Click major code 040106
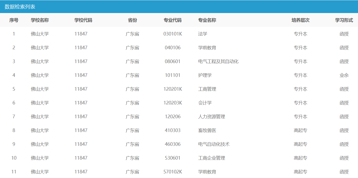 173,48
